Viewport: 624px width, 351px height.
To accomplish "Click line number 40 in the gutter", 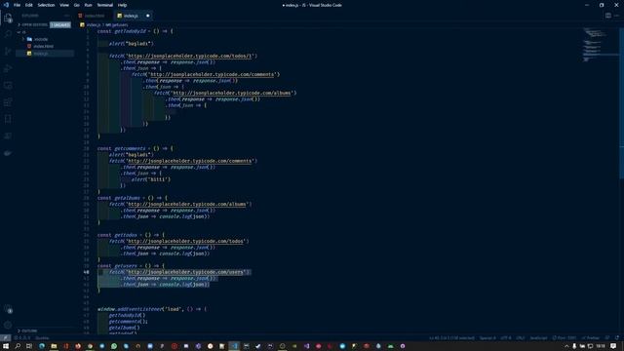I will tap(87, 272).
